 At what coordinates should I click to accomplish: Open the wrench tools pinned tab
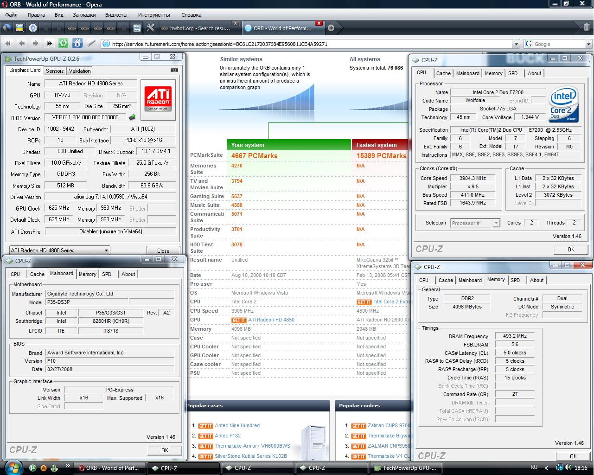(150, 28)
